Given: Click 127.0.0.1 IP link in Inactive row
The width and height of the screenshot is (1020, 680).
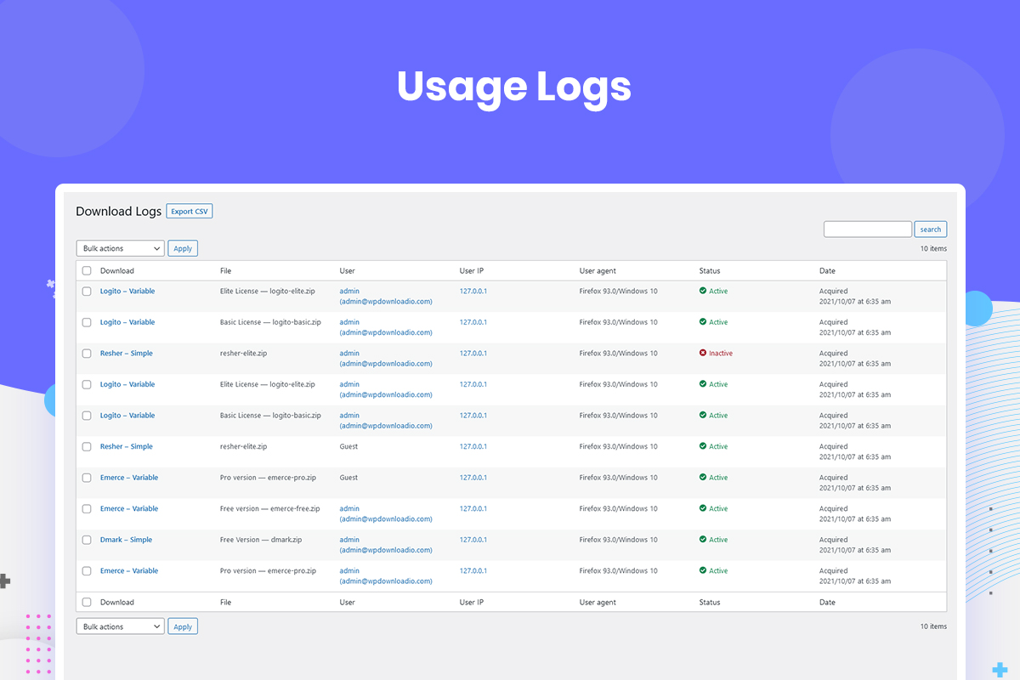Looking at the screenshot, I should (473, 353).
